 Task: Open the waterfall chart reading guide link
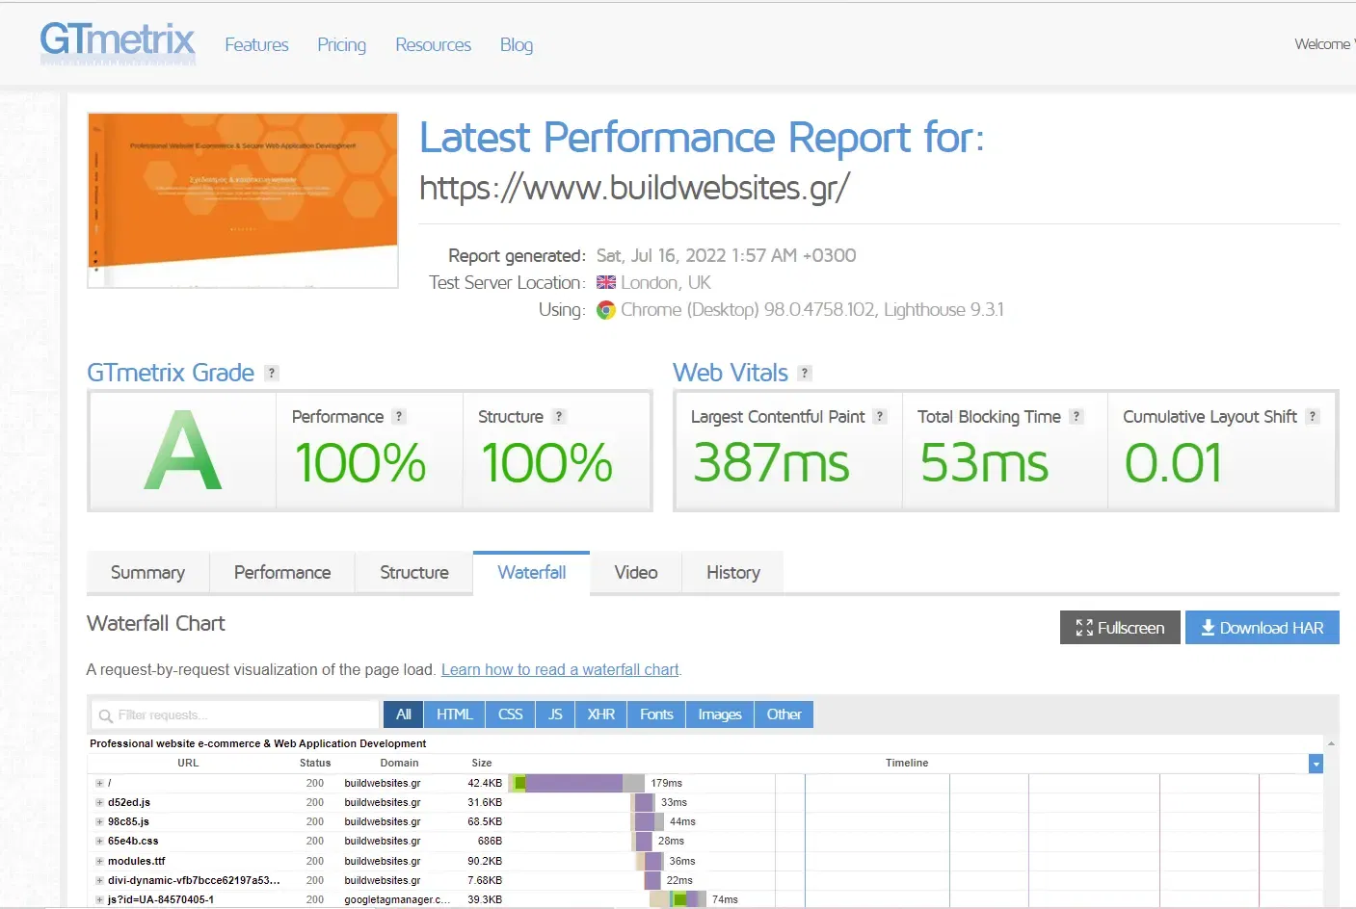560,669
